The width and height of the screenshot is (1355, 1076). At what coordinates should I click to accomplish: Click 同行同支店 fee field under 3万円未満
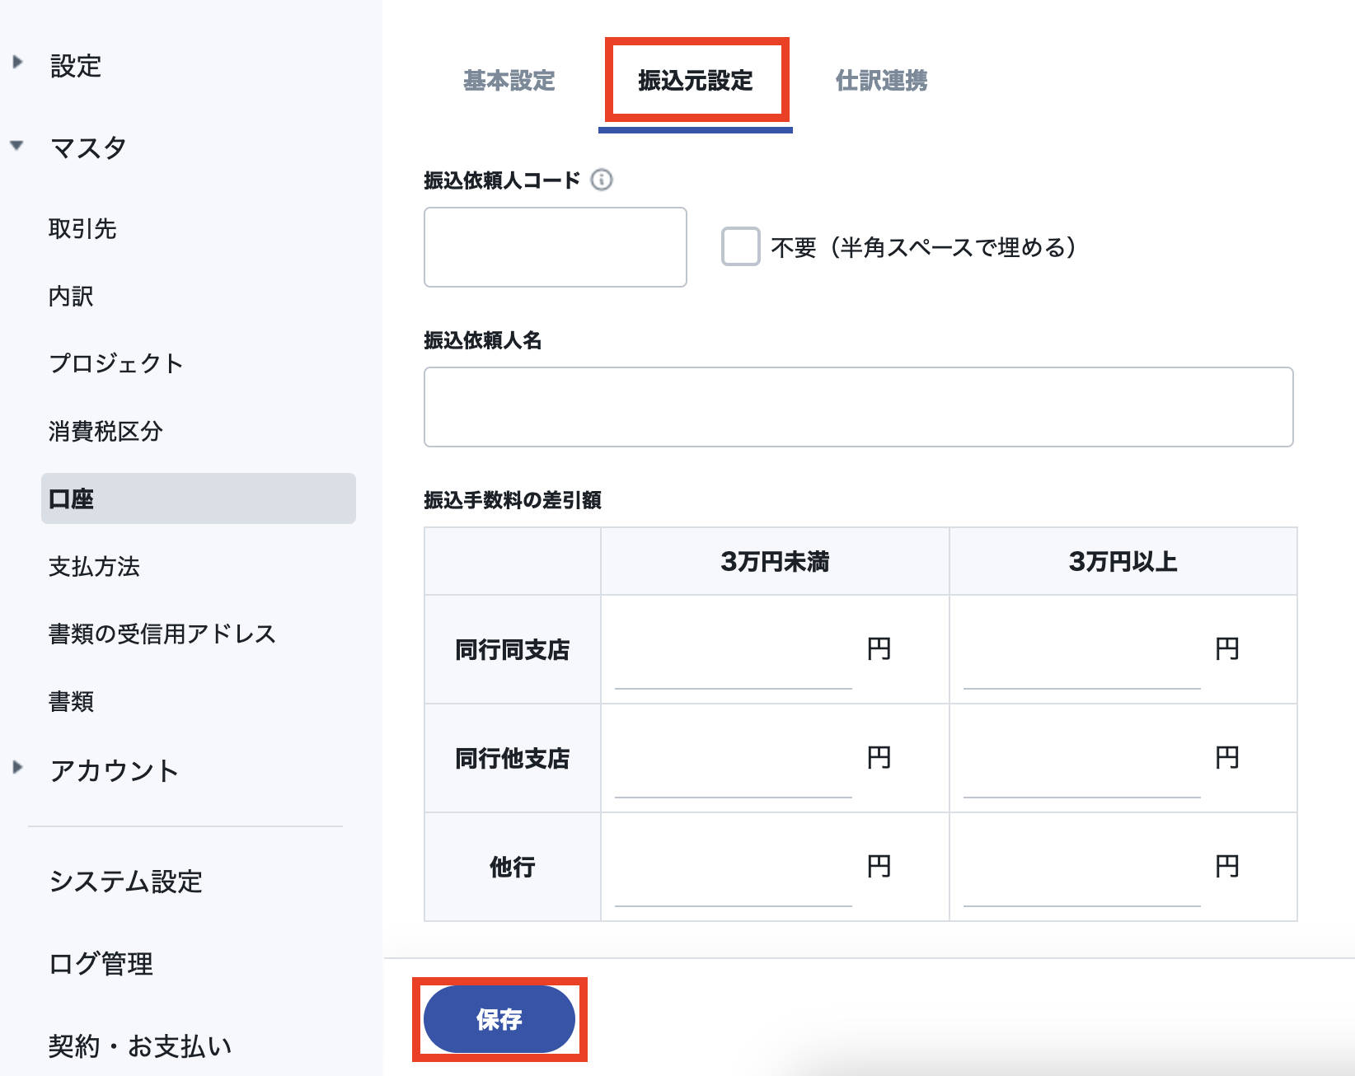[x=733, y=650]
